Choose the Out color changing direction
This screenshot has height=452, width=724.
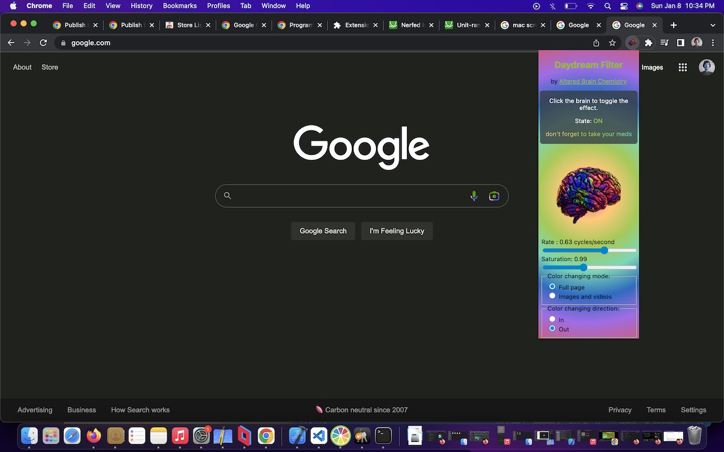(553, 329)
